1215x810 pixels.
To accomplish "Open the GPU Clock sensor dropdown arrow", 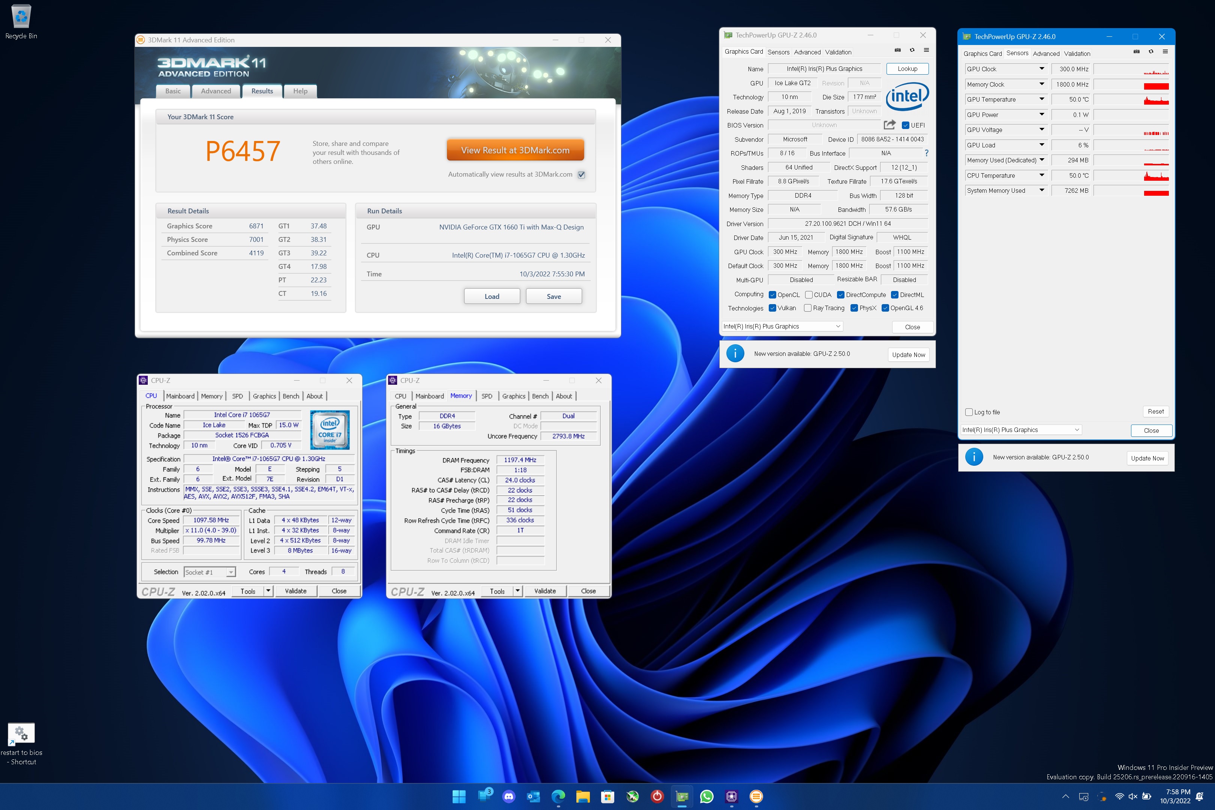I will (1042, 69).
